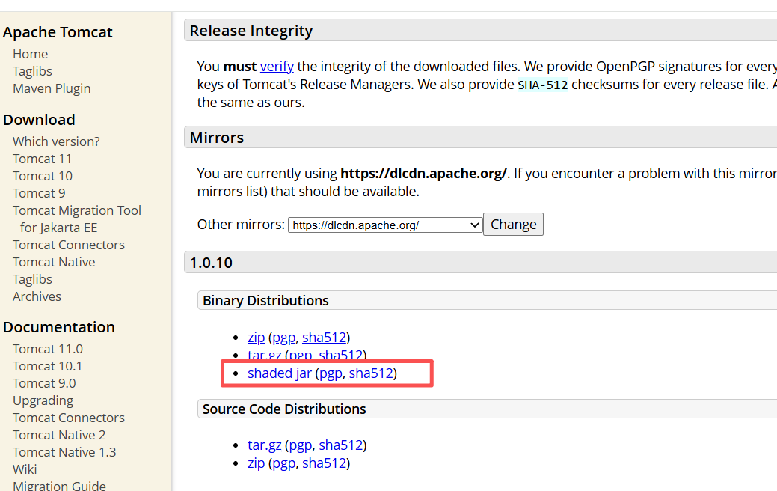
Task: Open pgp signature for shaded jar
Action: 330,373
